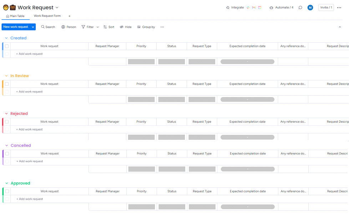Click Request Type summary bar in Cancelled group
Viewport: 349px width, 218px height.
pyautogui.click(x=202, y=169)
